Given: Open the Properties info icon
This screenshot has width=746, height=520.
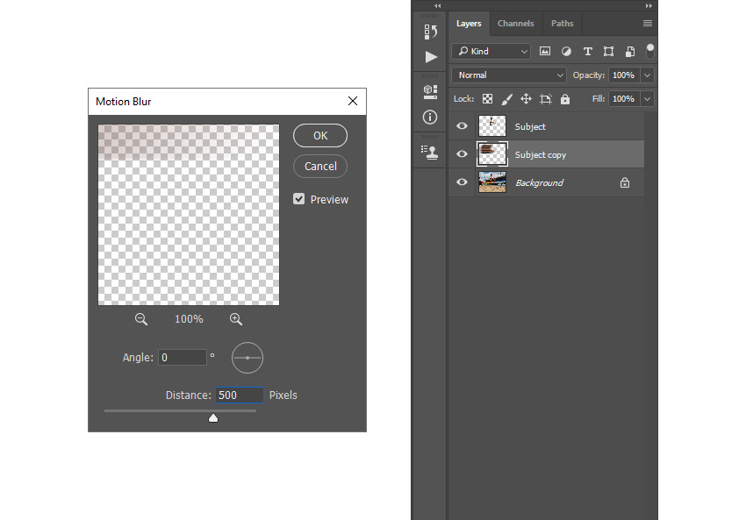Looking at the screenshot, I should (430, 117).
